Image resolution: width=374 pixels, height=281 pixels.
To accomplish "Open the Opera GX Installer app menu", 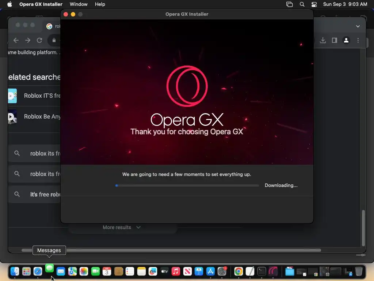I will tap(41, 4).
